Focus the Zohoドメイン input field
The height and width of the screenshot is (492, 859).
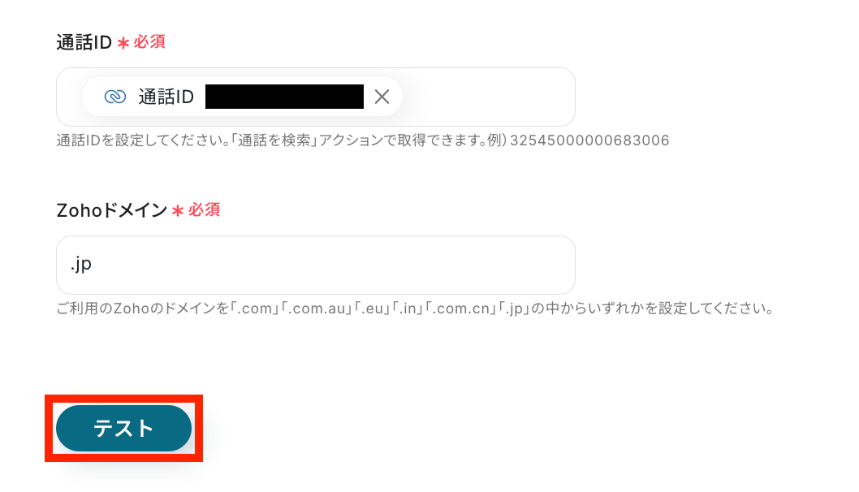pyautogui.click(x=316, y=265)
